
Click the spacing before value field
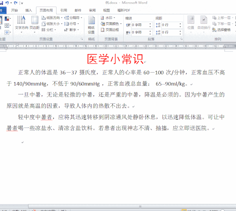point(170,25)
